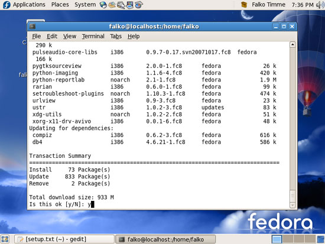Open the Fedora logo Applications menu icon

click(6, 5)
